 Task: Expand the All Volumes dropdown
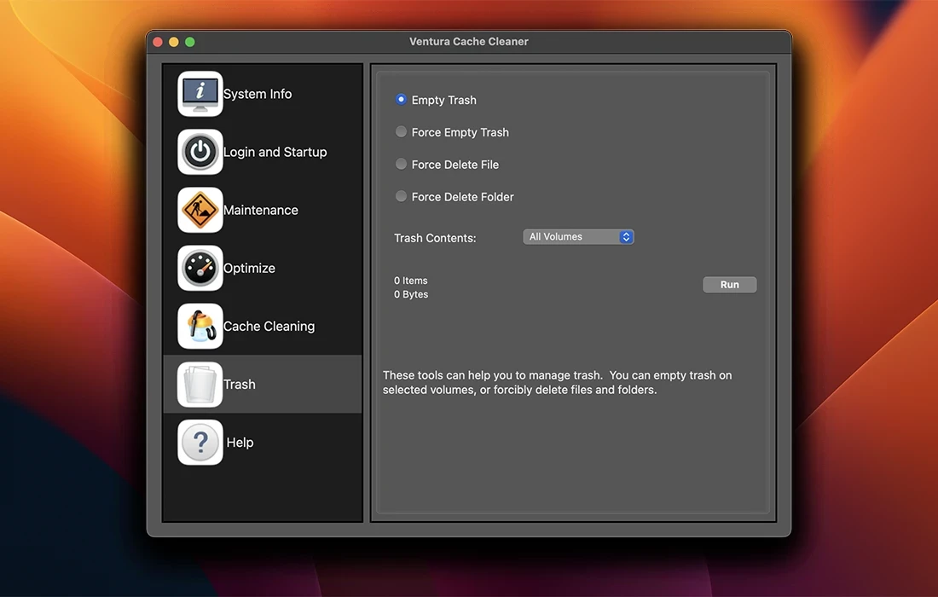(578, 237)
